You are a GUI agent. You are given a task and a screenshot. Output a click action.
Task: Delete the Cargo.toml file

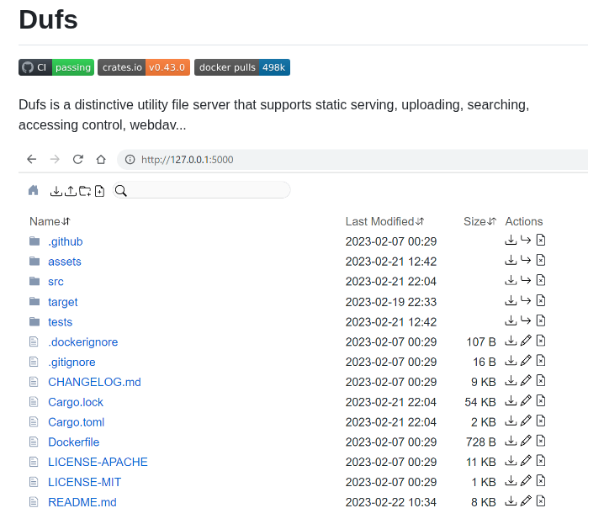coord(541,421)
